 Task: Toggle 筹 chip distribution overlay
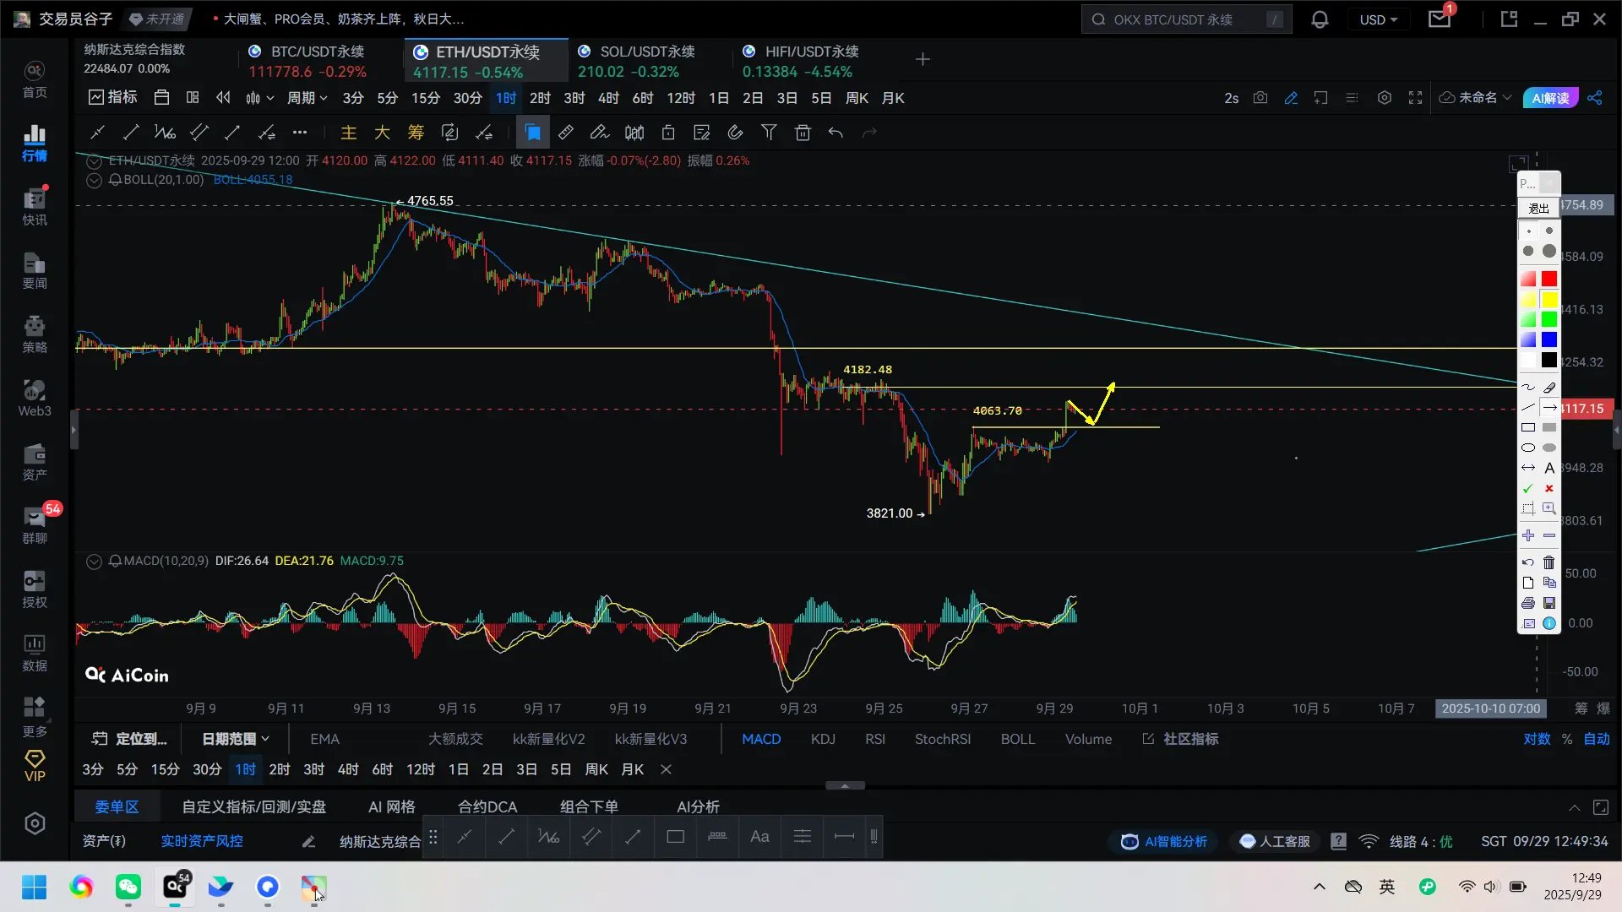[x=416, y=133]
